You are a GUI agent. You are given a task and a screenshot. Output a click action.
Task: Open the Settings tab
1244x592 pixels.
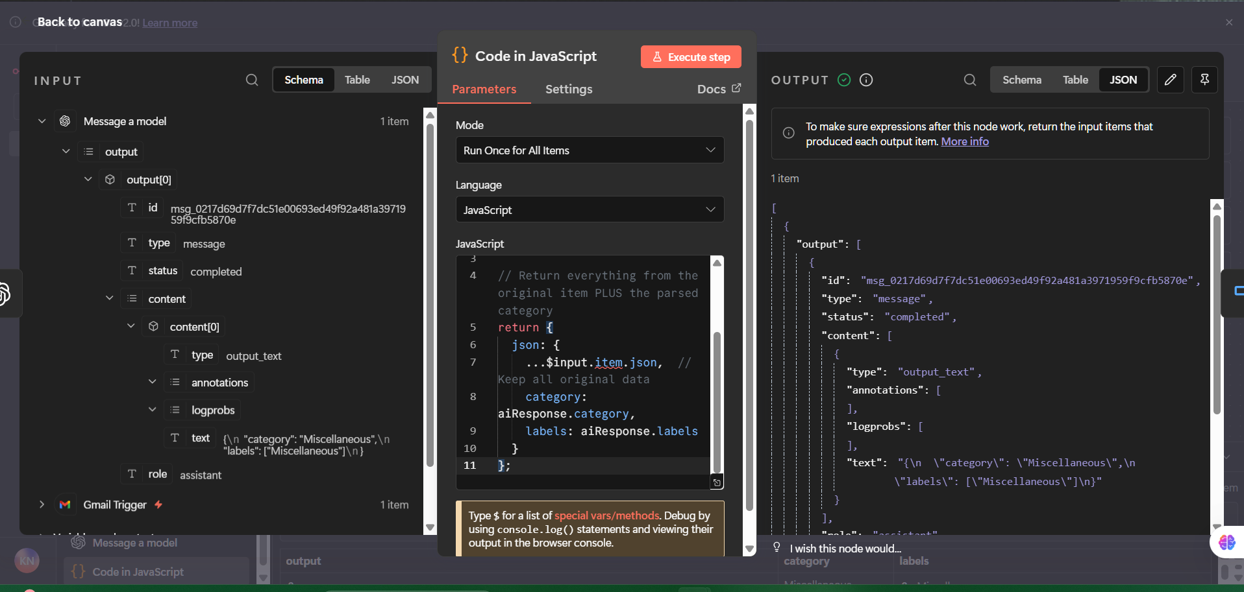tap(569, 89)
